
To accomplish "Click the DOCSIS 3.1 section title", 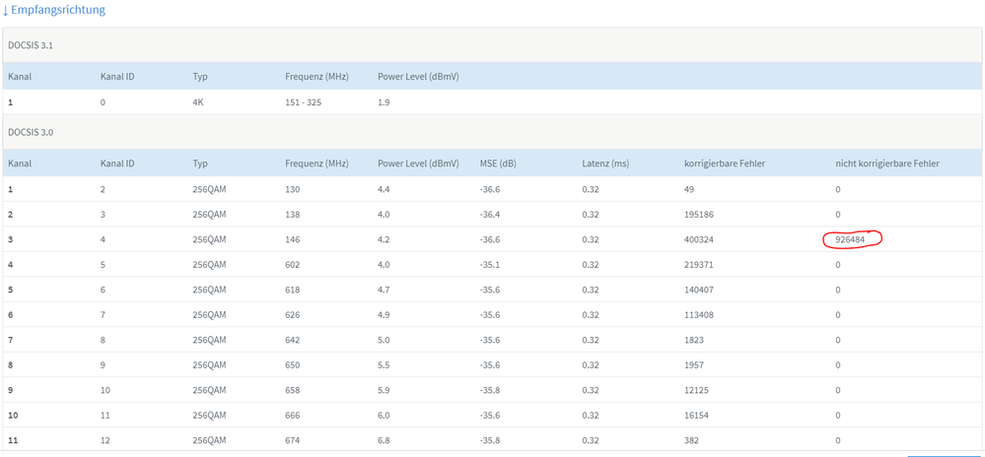I will (x=32, y=45).
